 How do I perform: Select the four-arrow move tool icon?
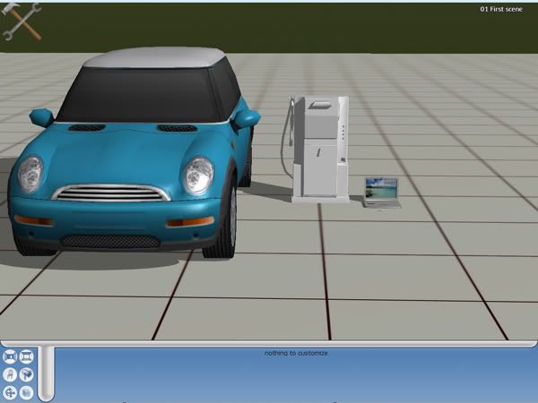(10, 392)
